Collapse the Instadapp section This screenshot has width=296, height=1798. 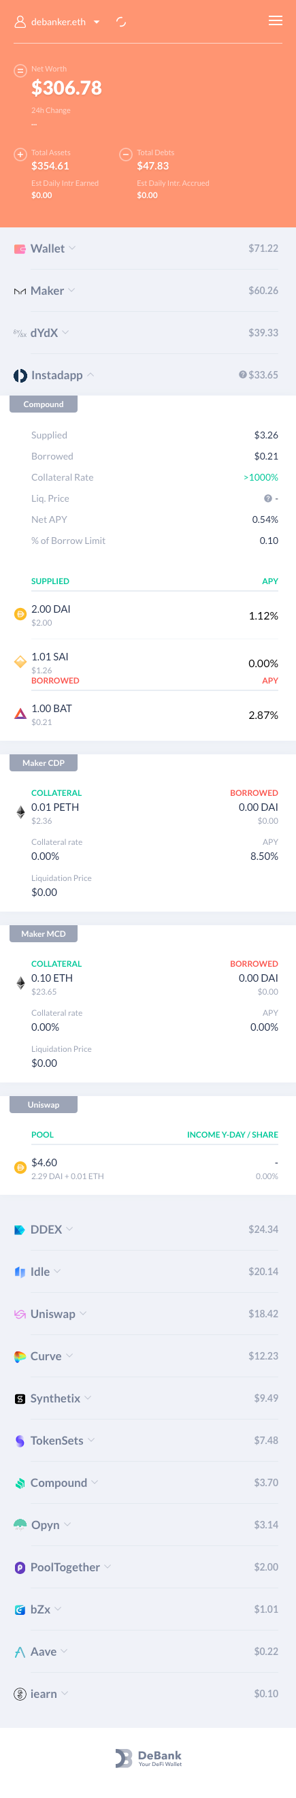(148, 375)
